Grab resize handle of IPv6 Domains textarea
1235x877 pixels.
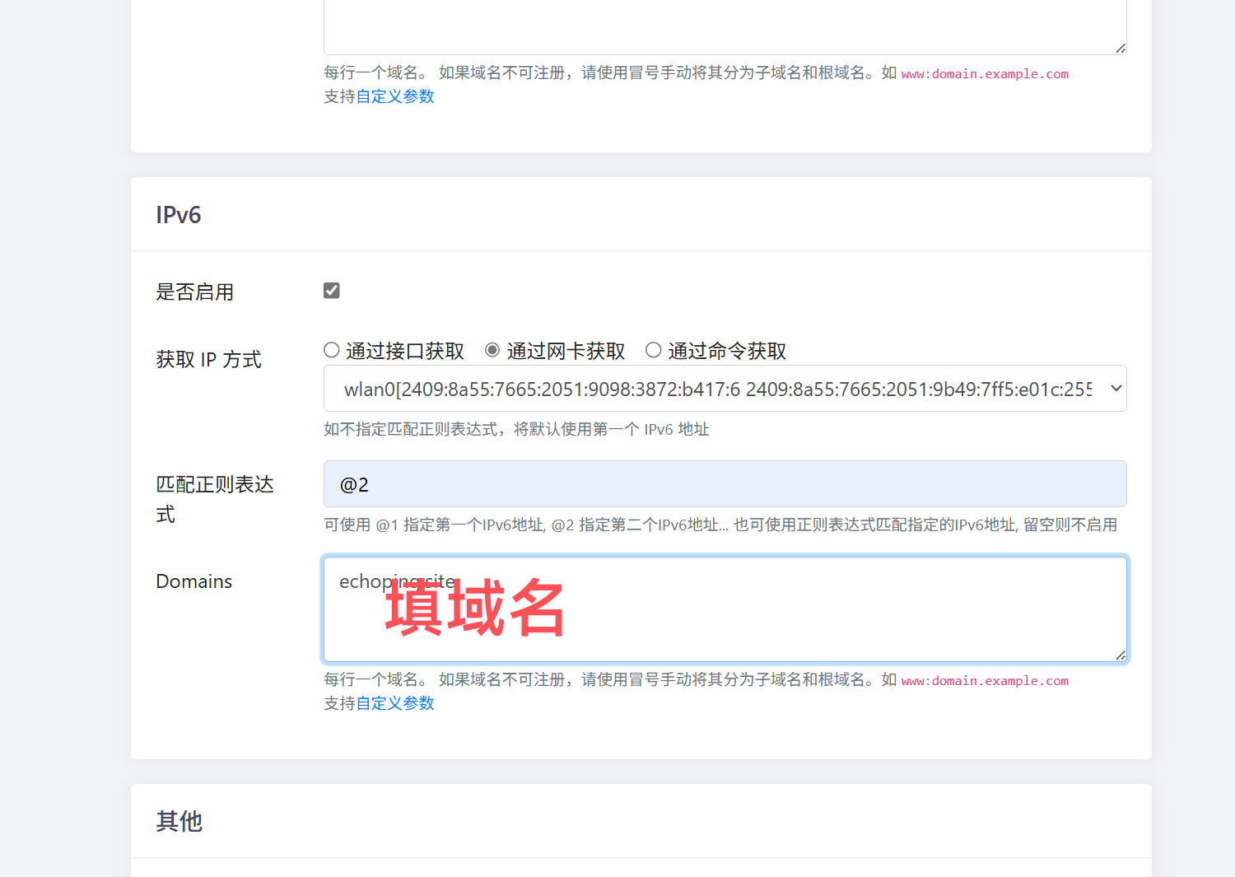pos(1121,655)
